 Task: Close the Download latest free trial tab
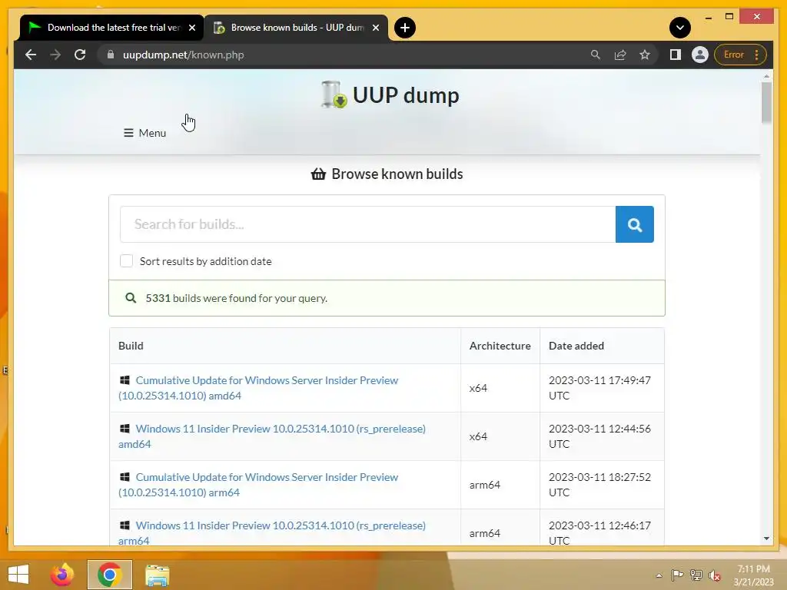(x=191, y=28)
